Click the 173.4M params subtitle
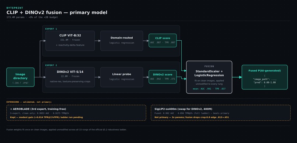 32,17
